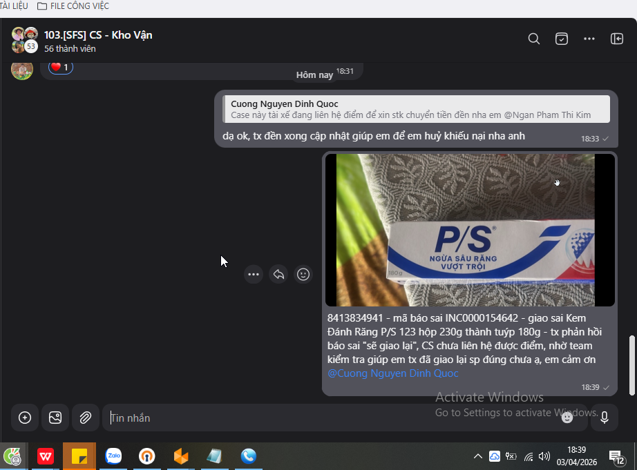Image resolution: width=637 pixels, height=470 pixels.
Task: Open the task checklist icon in header
Action: point(562,39)
